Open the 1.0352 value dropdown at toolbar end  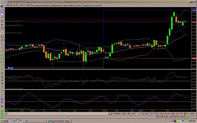point(192,114)
